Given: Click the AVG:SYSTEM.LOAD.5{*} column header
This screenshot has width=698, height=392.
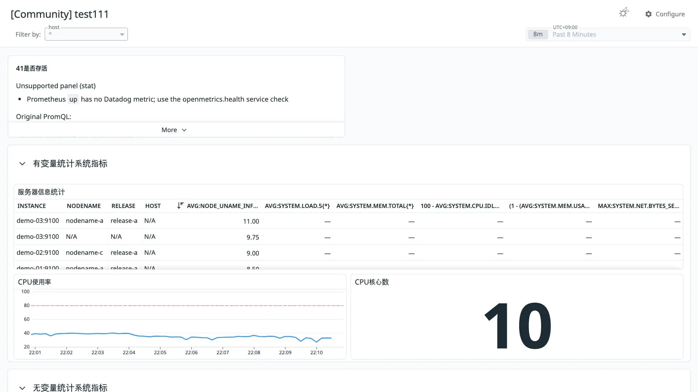Looking at the screenshot, I should click(297, 206).
